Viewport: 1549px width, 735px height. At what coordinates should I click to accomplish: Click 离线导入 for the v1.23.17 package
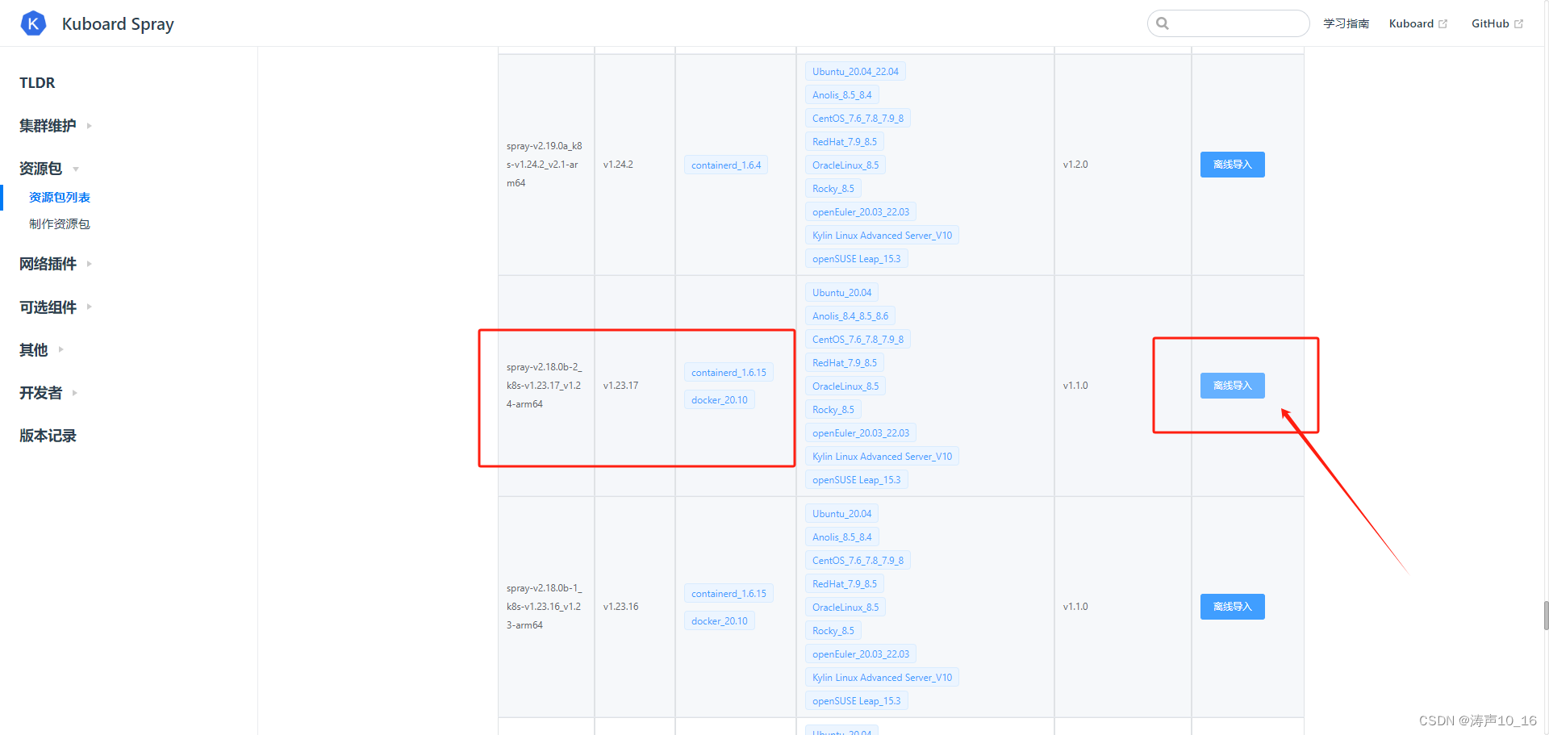click(1232, 386)
